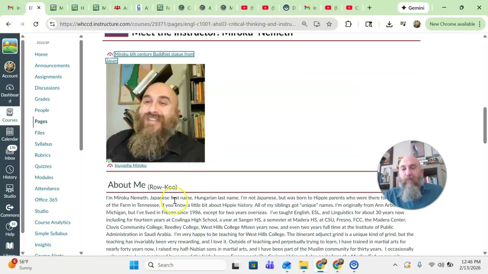Open the Dashboard in Canvas sidebar
Screen dimensions: 488x274
pyautogui.click(x=10, y=94)
